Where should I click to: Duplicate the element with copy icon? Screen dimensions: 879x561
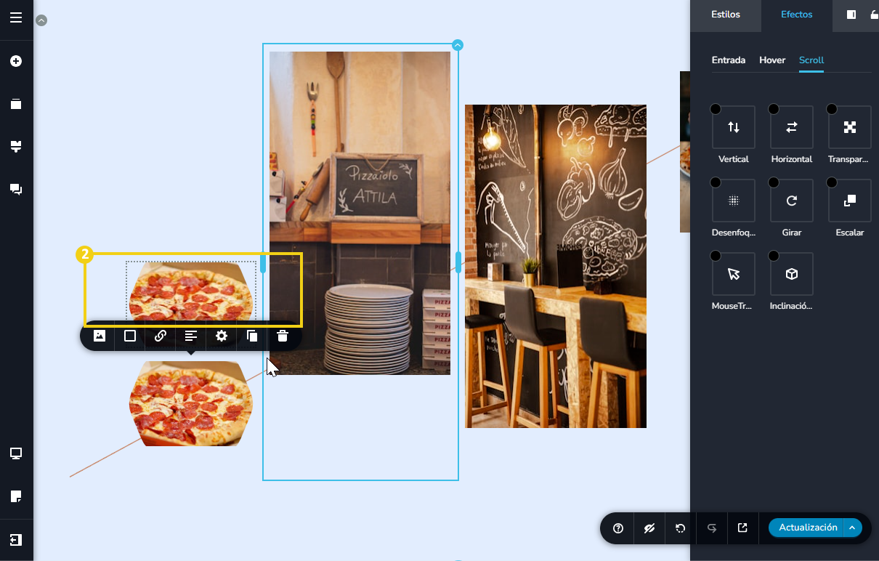pos(252,336)
